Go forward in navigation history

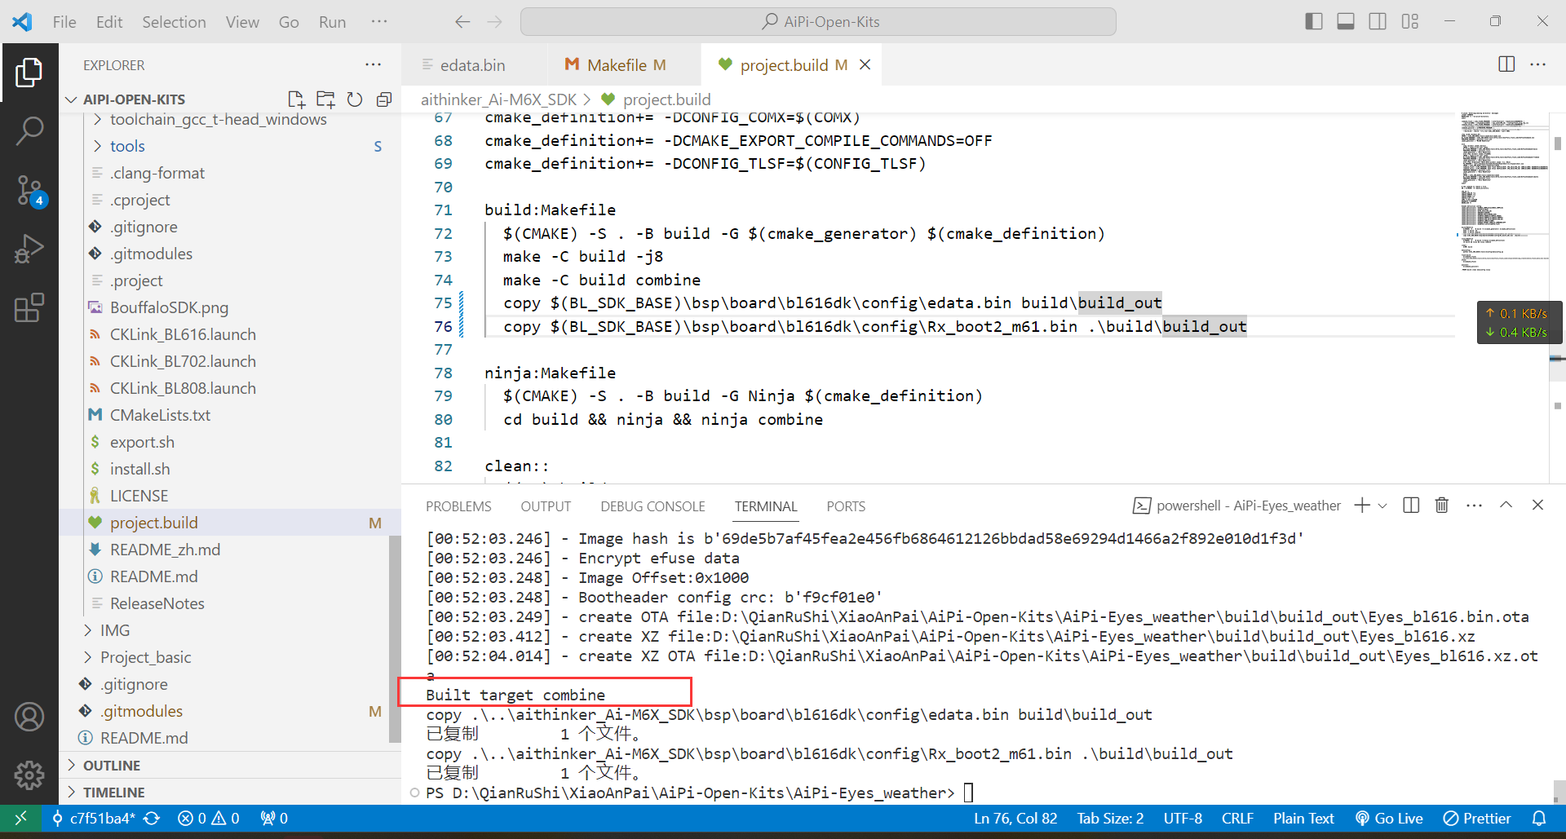click(494, 22)
